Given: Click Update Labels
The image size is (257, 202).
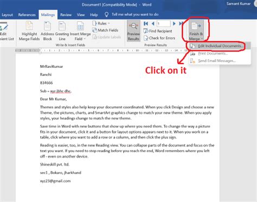Looking at the screenshot, I should pos(106,37).
